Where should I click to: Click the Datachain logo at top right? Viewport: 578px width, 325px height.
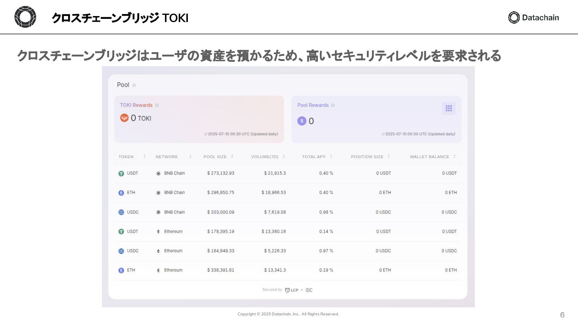pos(533,17)
